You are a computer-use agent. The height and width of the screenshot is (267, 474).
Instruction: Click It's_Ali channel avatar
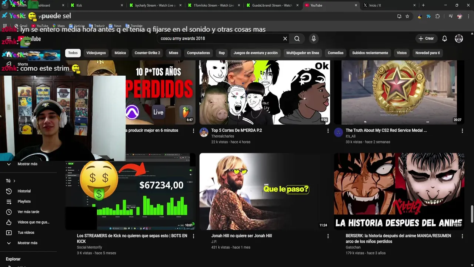pyautogui.click(x=338, y=132)
